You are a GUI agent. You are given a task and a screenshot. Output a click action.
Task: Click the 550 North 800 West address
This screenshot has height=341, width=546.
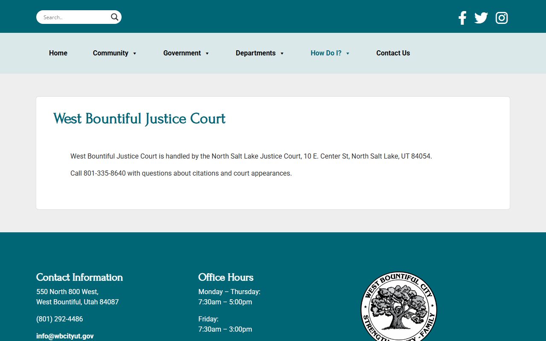[x=67, y=292]
